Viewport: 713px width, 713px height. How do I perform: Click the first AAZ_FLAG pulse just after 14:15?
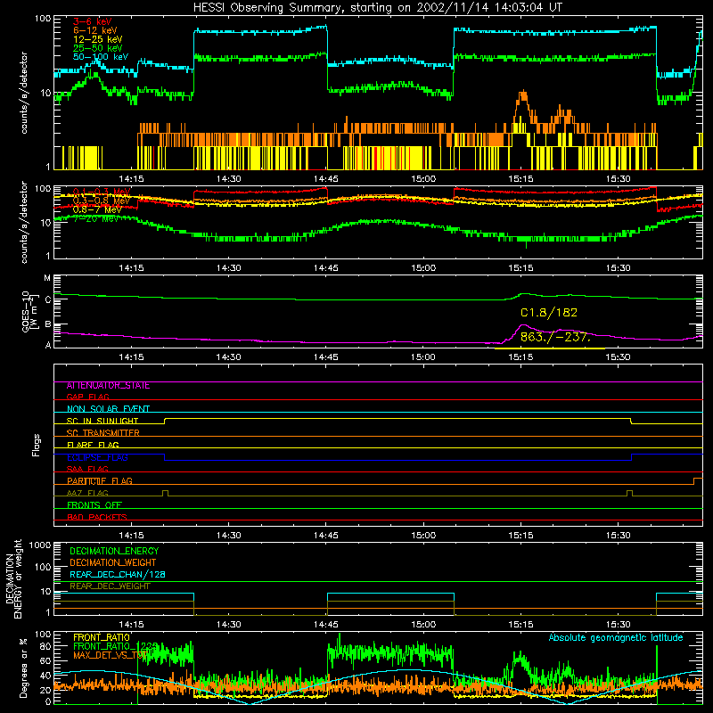165,494
